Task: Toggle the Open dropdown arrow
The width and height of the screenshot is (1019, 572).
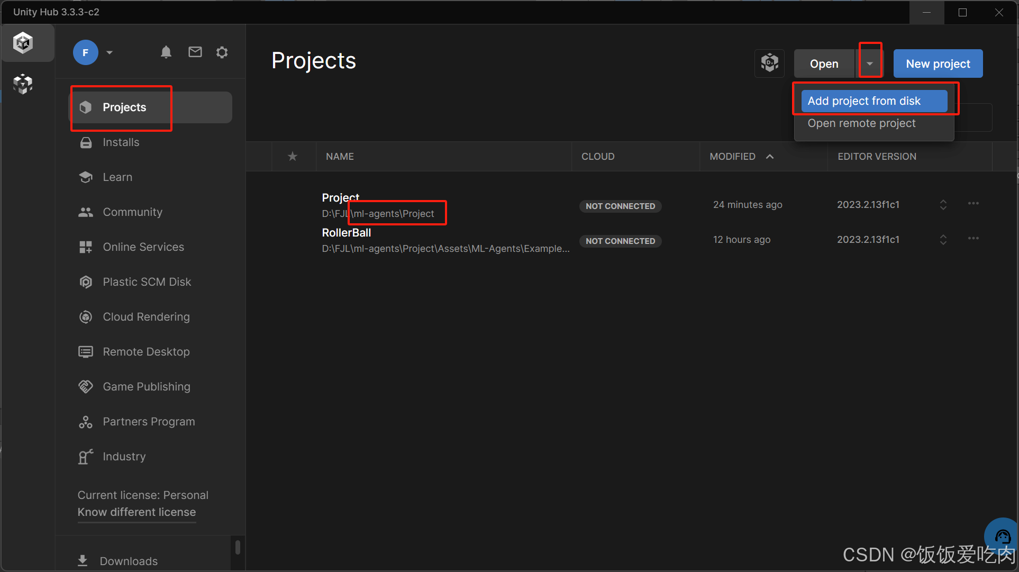Action: (869, 63)
